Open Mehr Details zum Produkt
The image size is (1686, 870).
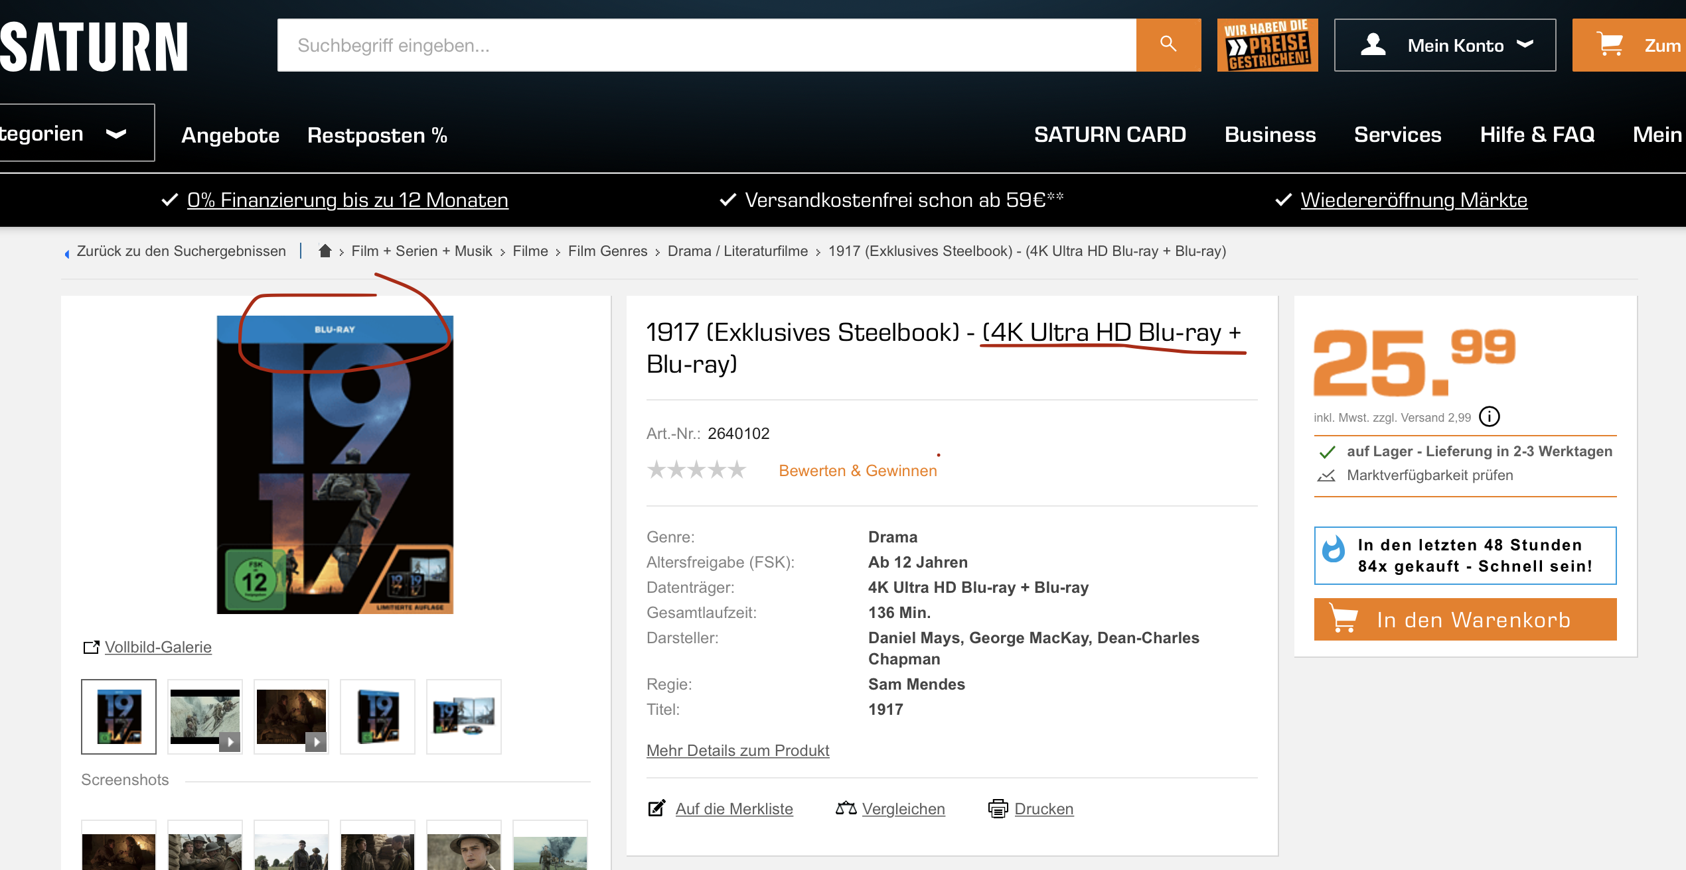coord(737,750)
